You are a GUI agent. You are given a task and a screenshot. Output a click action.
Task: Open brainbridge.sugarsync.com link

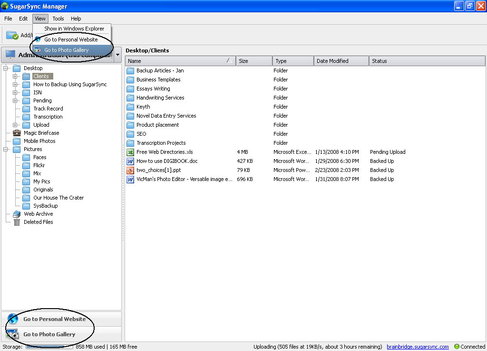(x=418, y=347)
